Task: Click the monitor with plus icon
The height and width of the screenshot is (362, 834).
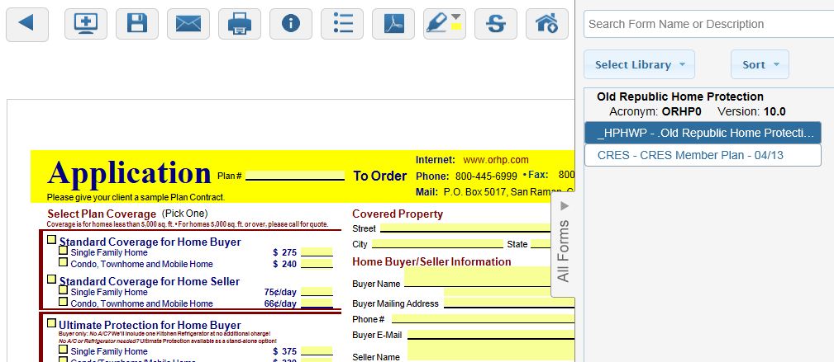Action: (x=85, y=24)
